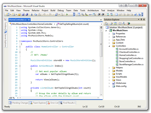151x113 pixels.
Task: Click the editor scroll down arrow
Action: [101, 95]
